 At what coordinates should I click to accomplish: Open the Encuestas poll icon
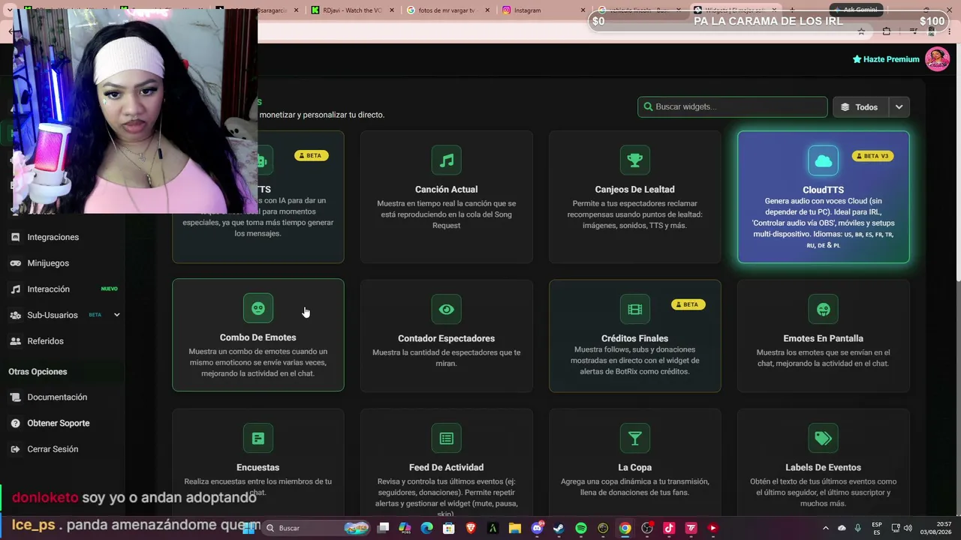258,438
